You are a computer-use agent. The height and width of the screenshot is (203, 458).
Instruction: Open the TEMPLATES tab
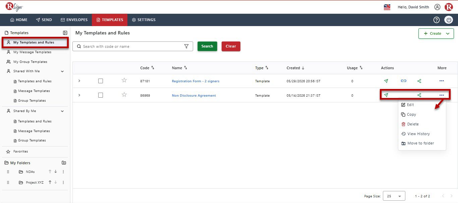110,20
